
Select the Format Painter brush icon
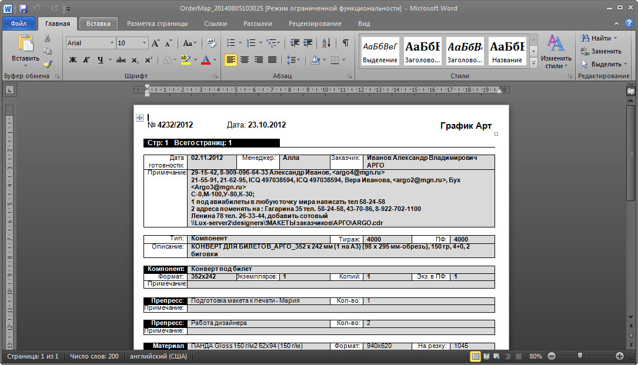tap(48, 64)
